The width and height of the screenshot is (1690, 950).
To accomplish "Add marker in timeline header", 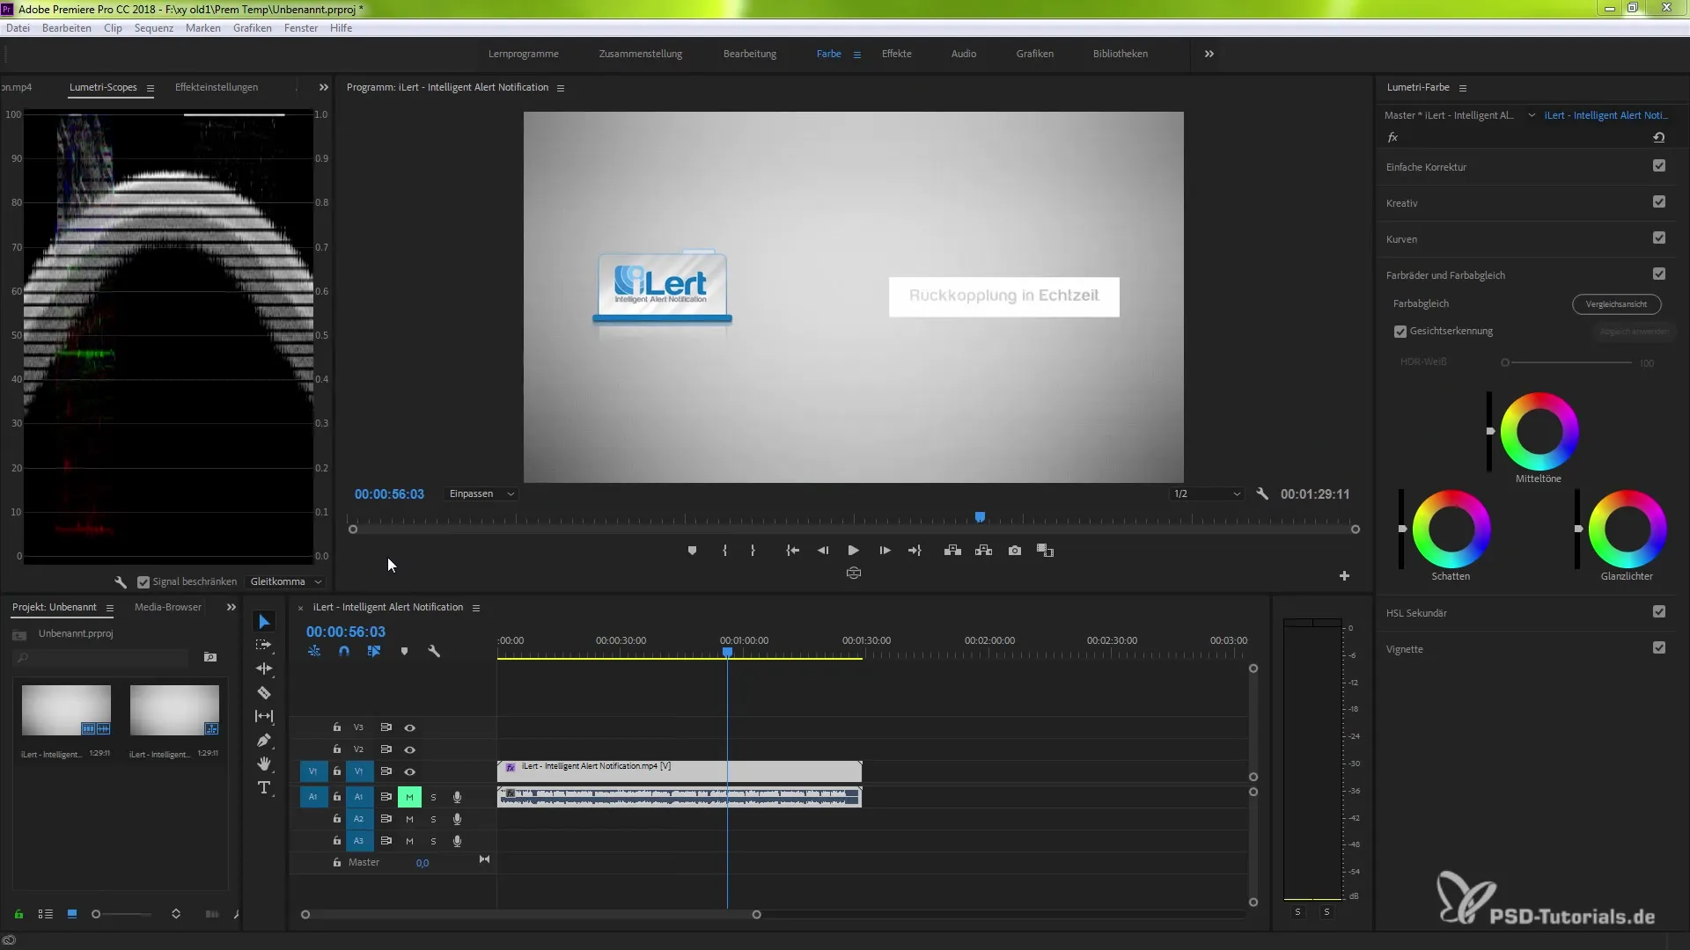I will pyautogui.click(x=404, y=652).
